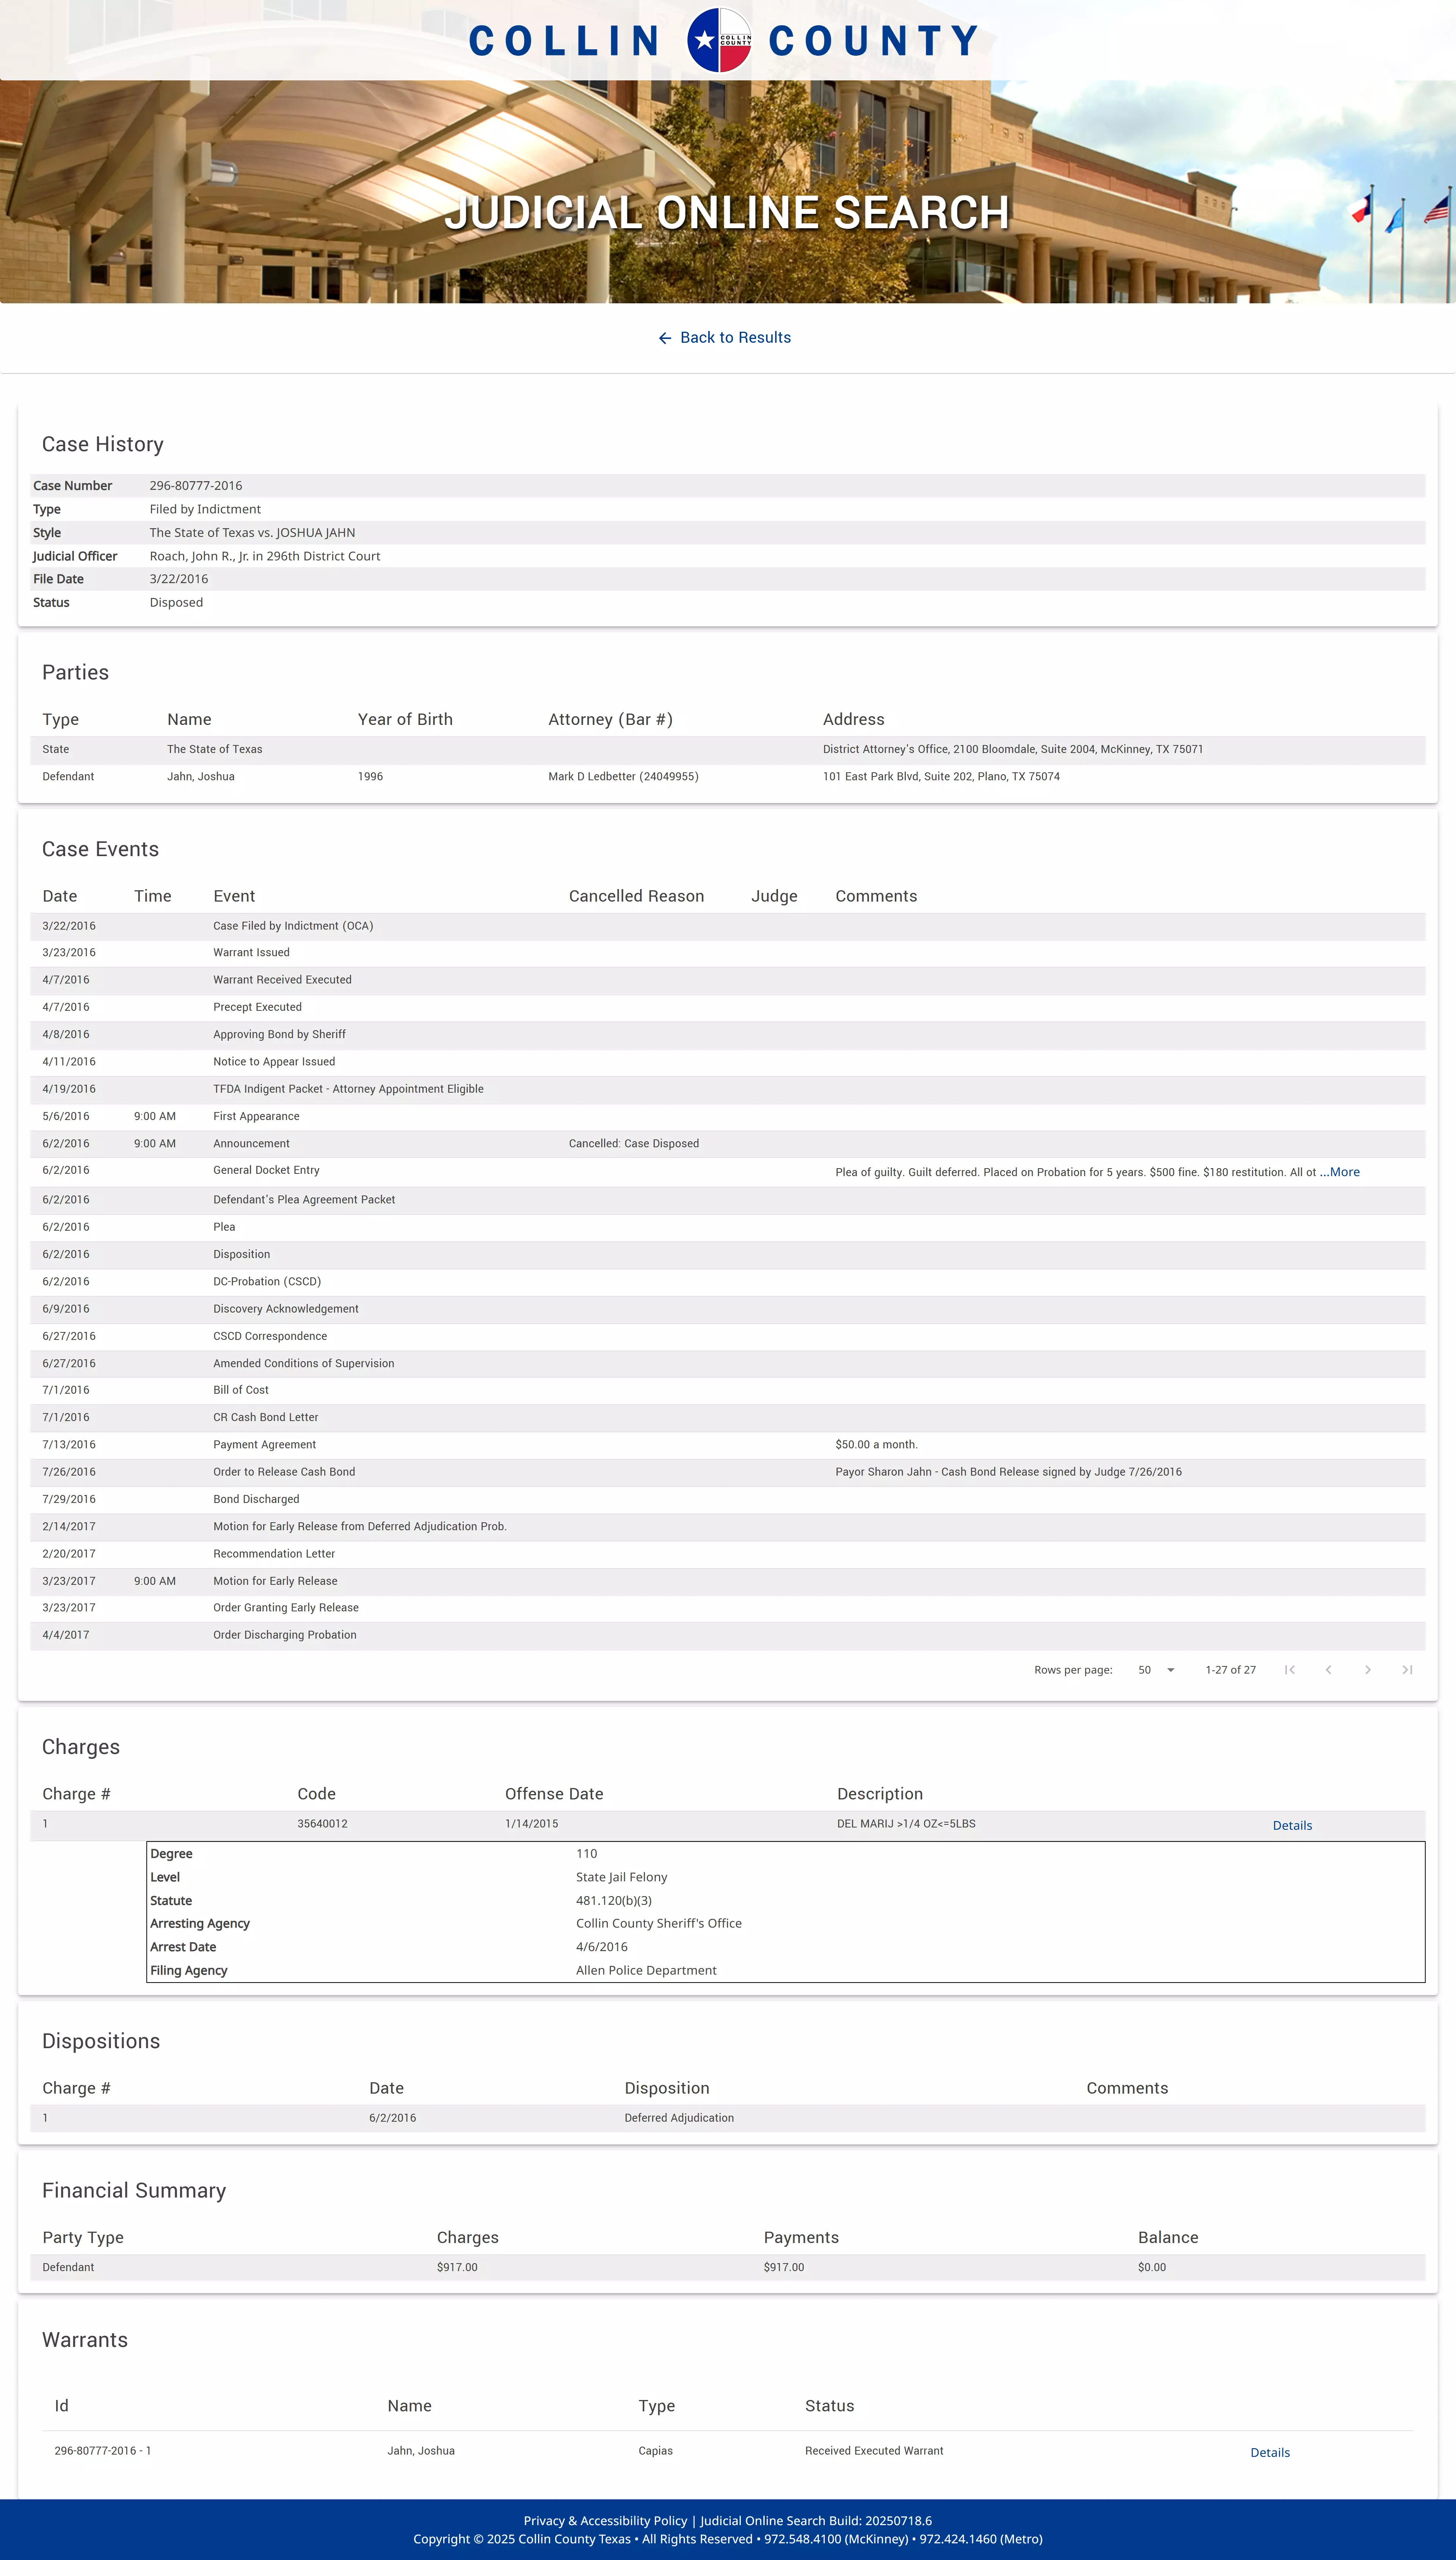
Task: Go to first page of case events
Action: (x=1290, y=1669)
